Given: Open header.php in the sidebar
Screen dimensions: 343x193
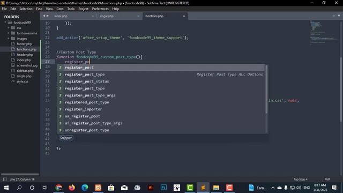Looking at the screenshot, I should point(25,55).
